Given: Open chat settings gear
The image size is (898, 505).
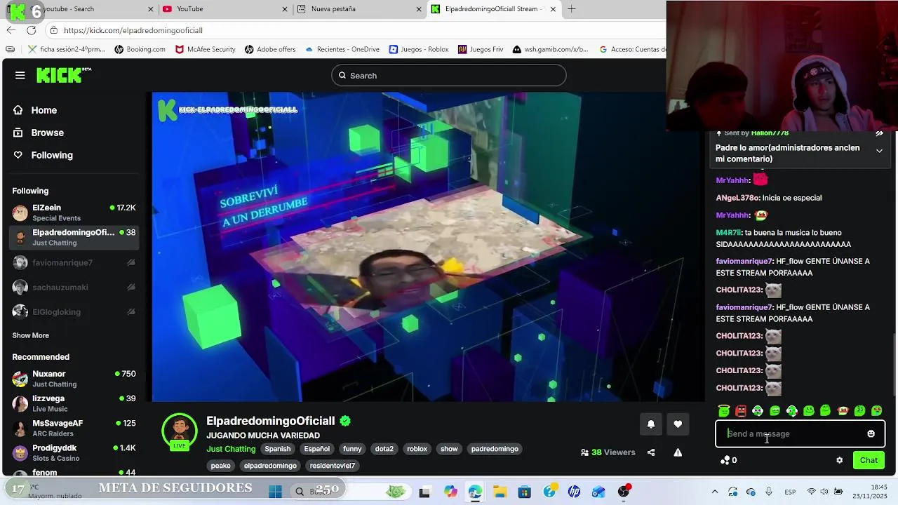Looking at the screenshot, I should tap(839, 460).
